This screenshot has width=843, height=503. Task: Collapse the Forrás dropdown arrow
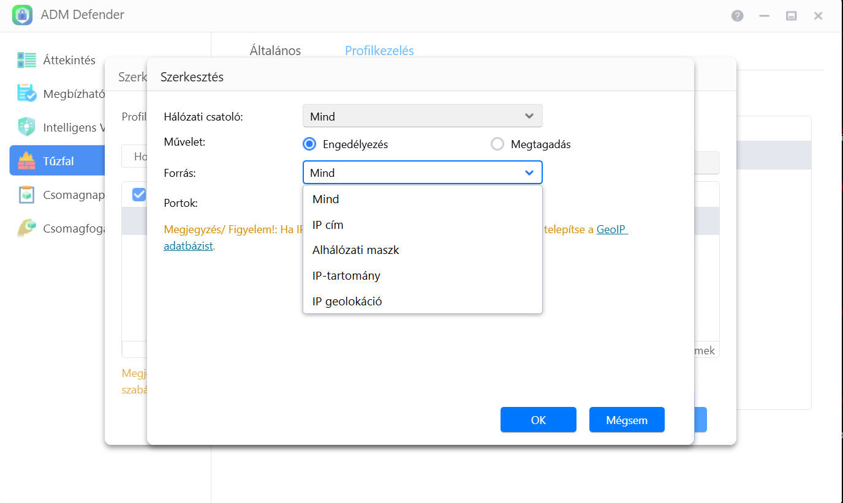(x=529, y=173)
